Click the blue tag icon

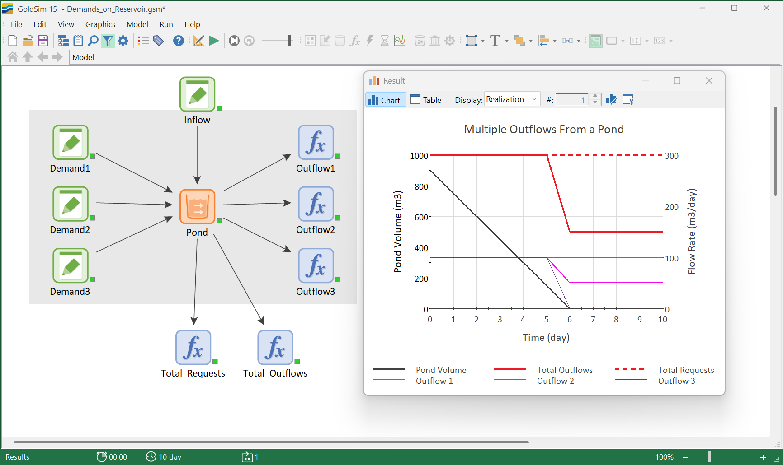point(158,41)
